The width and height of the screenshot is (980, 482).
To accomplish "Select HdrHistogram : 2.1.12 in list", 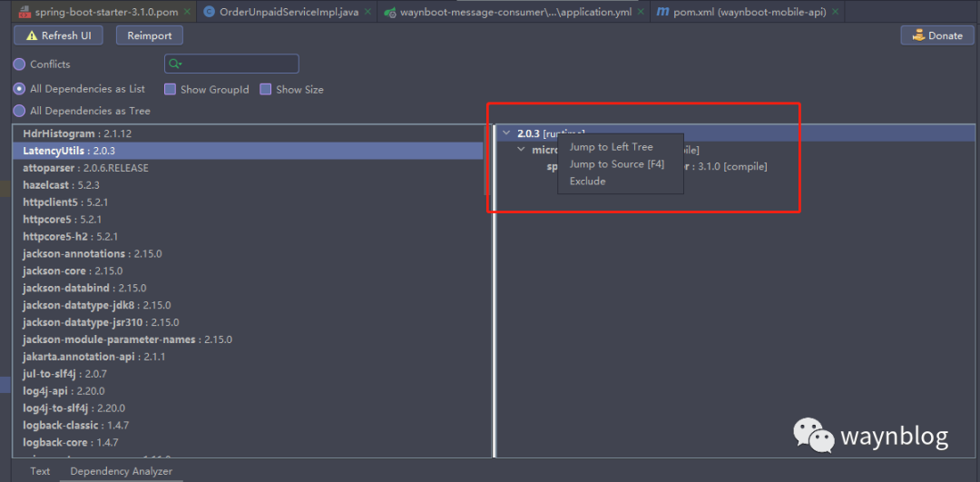I will pyautogui.click(x=248, y=133).
